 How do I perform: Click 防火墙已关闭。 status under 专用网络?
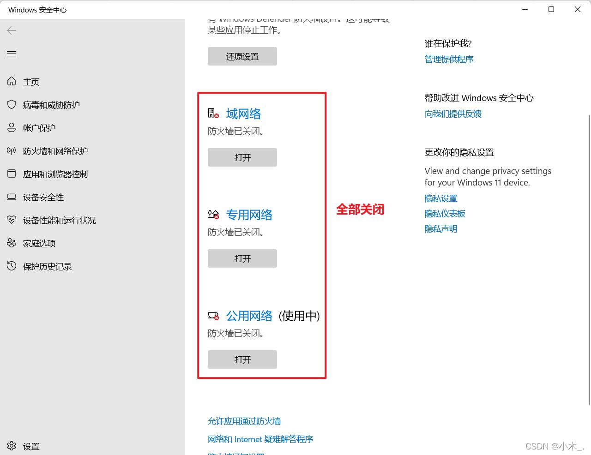tap(236, 233)
